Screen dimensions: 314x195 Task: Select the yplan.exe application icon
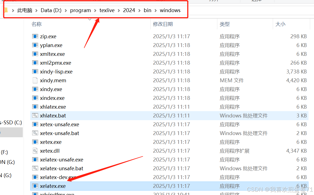pos(35,45)
